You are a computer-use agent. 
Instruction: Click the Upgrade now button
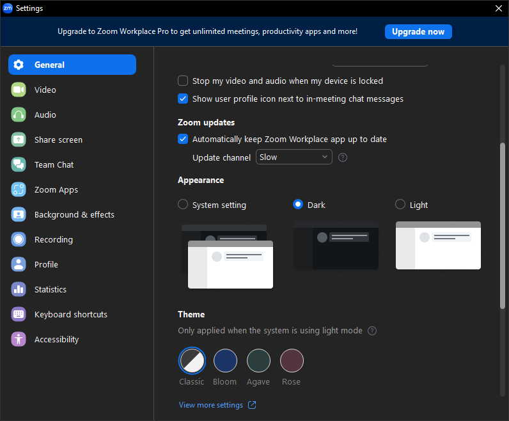[418, 31]
